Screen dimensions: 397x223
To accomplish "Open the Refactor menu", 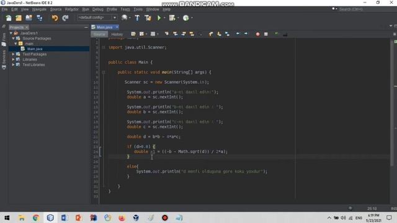I will pyautogui.click(x=72, y=9).
